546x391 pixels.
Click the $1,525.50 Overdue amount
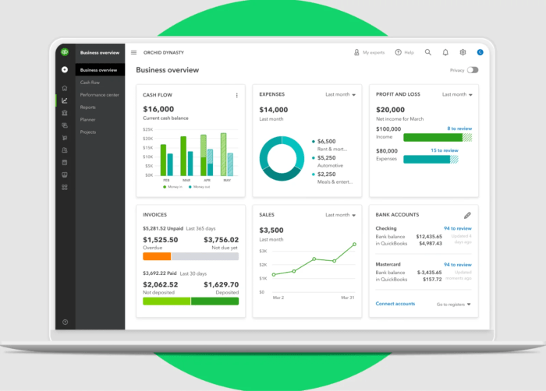[161, 240]
